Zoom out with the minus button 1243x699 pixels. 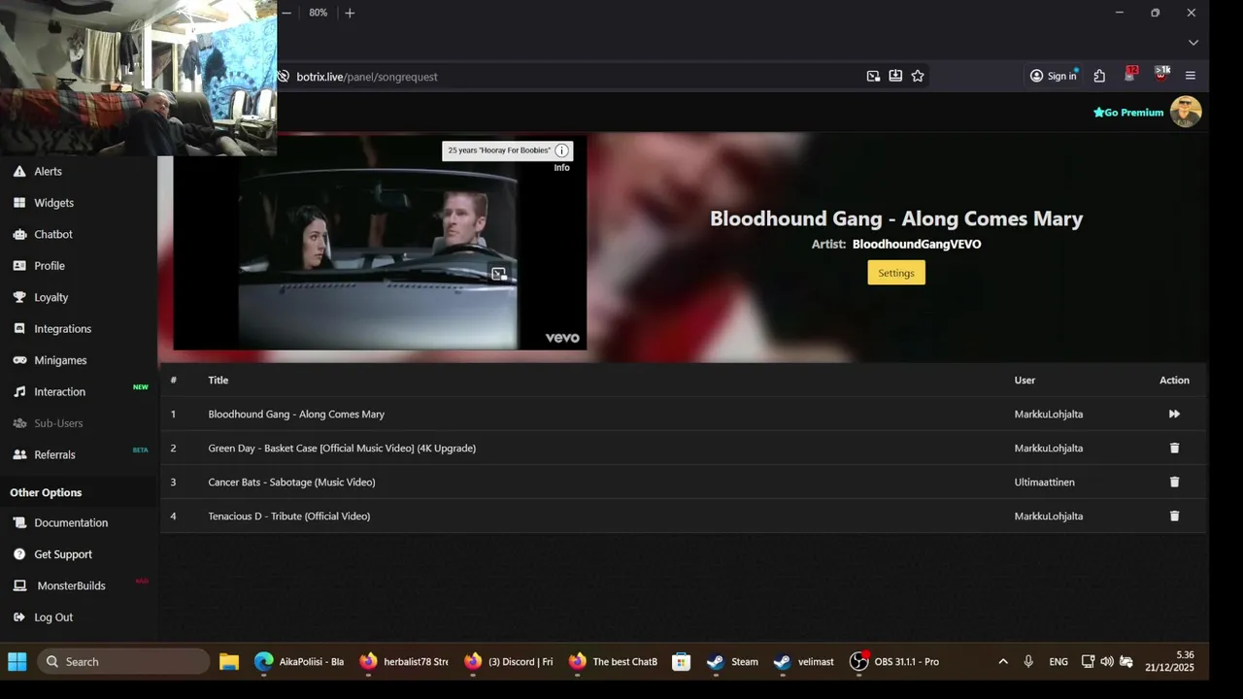pyautogui.click(x=286, y=13)
